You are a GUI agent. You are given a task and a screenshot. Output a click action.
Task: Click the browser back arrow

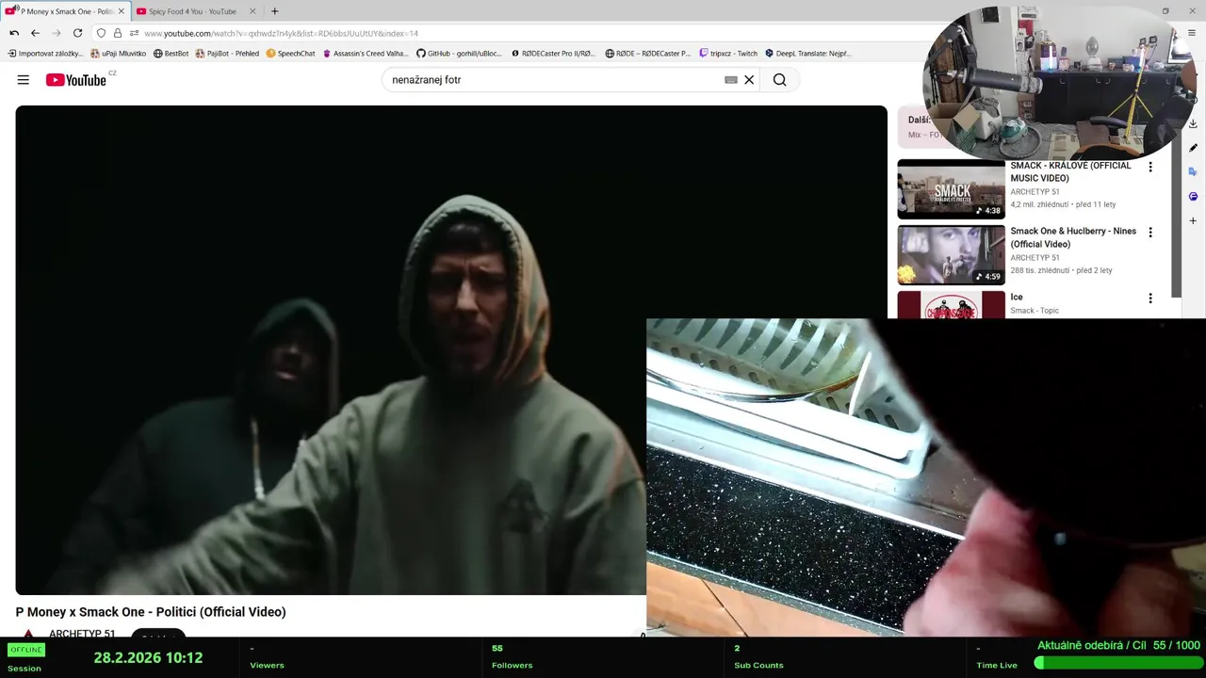(x=35, y=33)
